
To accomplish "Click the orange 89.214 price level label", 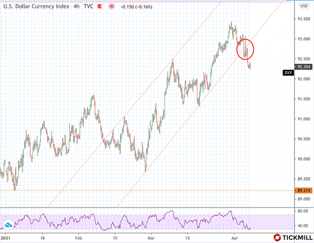I will (303, 190).
